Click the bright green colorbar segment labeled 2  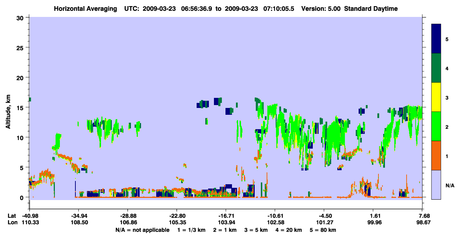pos(436,126)
